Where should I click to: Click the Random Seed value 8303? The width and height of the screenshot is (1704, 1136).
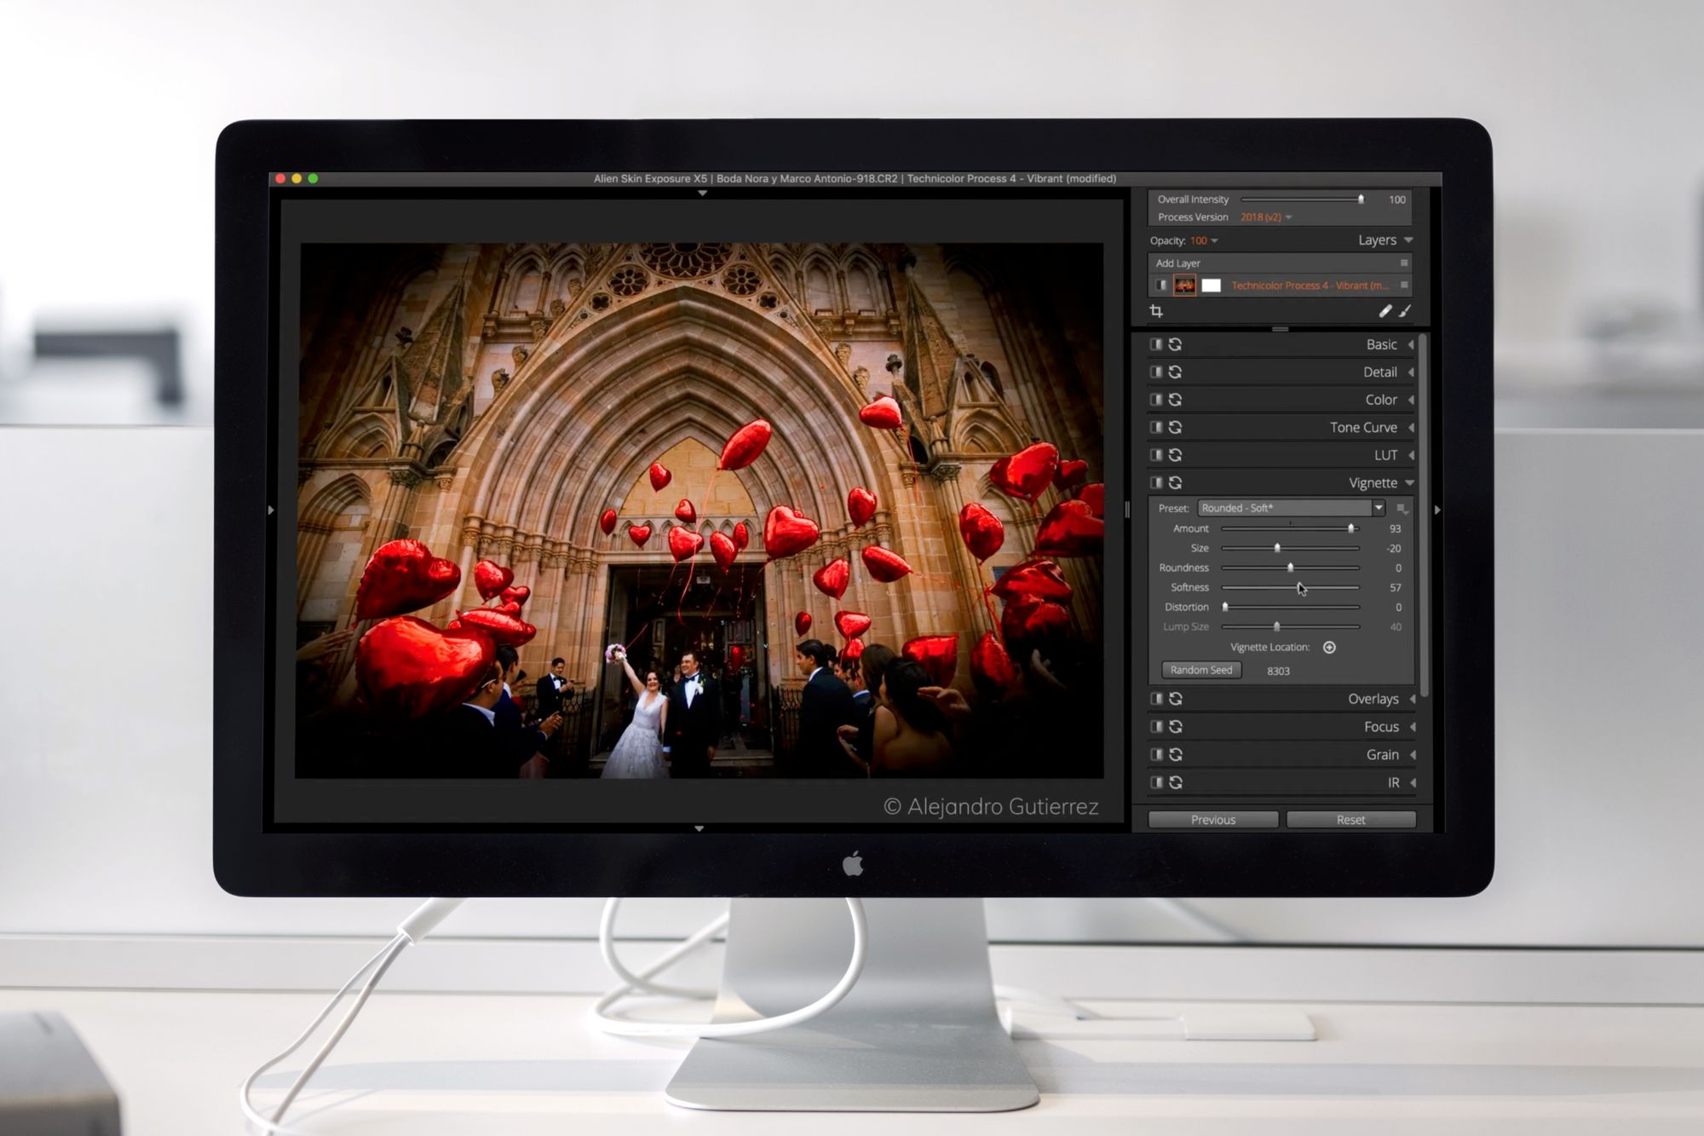(1278, 672)
